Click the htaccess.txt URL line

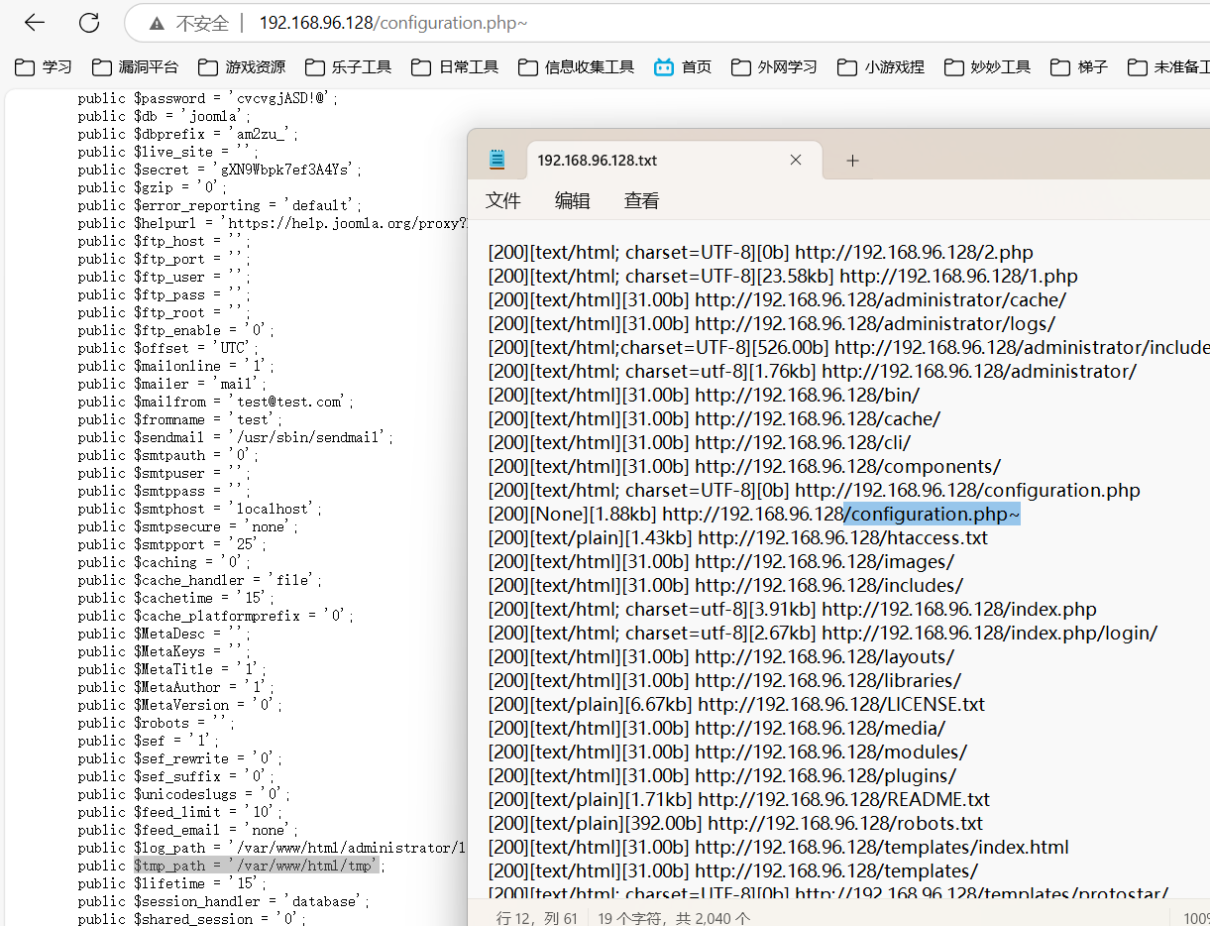(738, 537)
